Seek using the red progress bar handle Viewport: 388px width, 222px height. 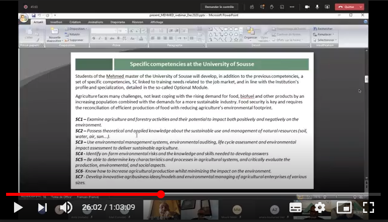click(x=161, y=194)
